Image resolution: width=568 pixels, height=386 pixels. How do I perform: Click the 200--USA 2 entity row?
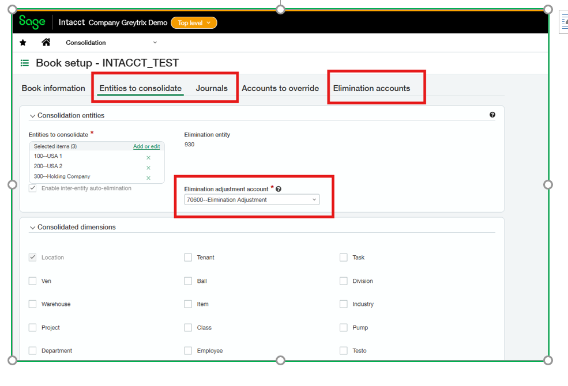[97, 166]
